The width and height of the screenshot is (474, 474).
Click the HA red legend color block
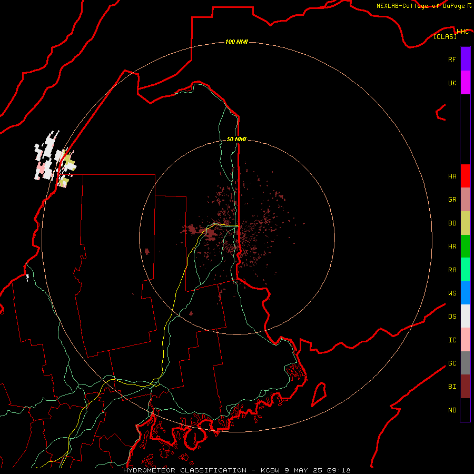(x=465, y=176)
